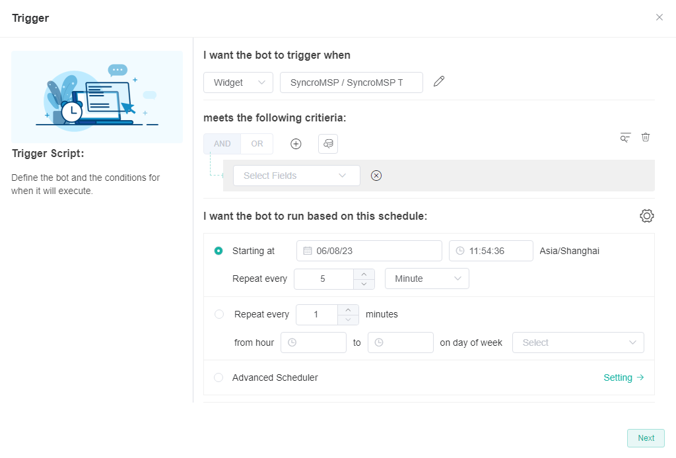
Task: Delete criteria using the trash icon
Action: [x=646, y=137]
